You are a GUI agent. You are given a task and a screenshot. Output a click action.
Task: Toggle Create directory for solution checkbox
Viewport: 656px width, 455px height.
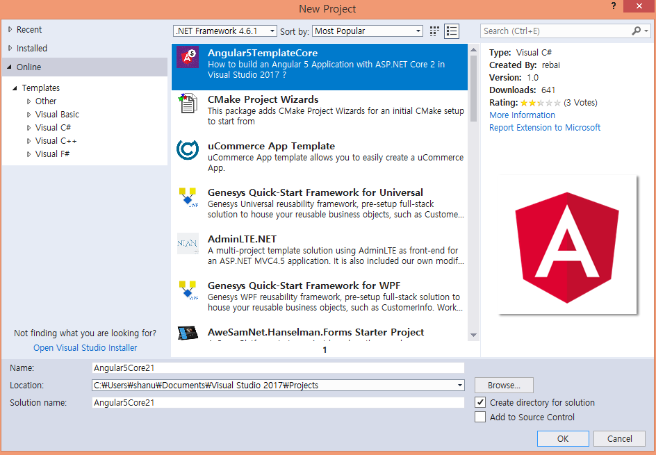(480, 402)
